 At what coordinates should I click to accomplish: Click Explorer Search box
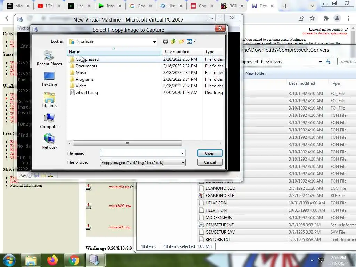pos(347,62)
